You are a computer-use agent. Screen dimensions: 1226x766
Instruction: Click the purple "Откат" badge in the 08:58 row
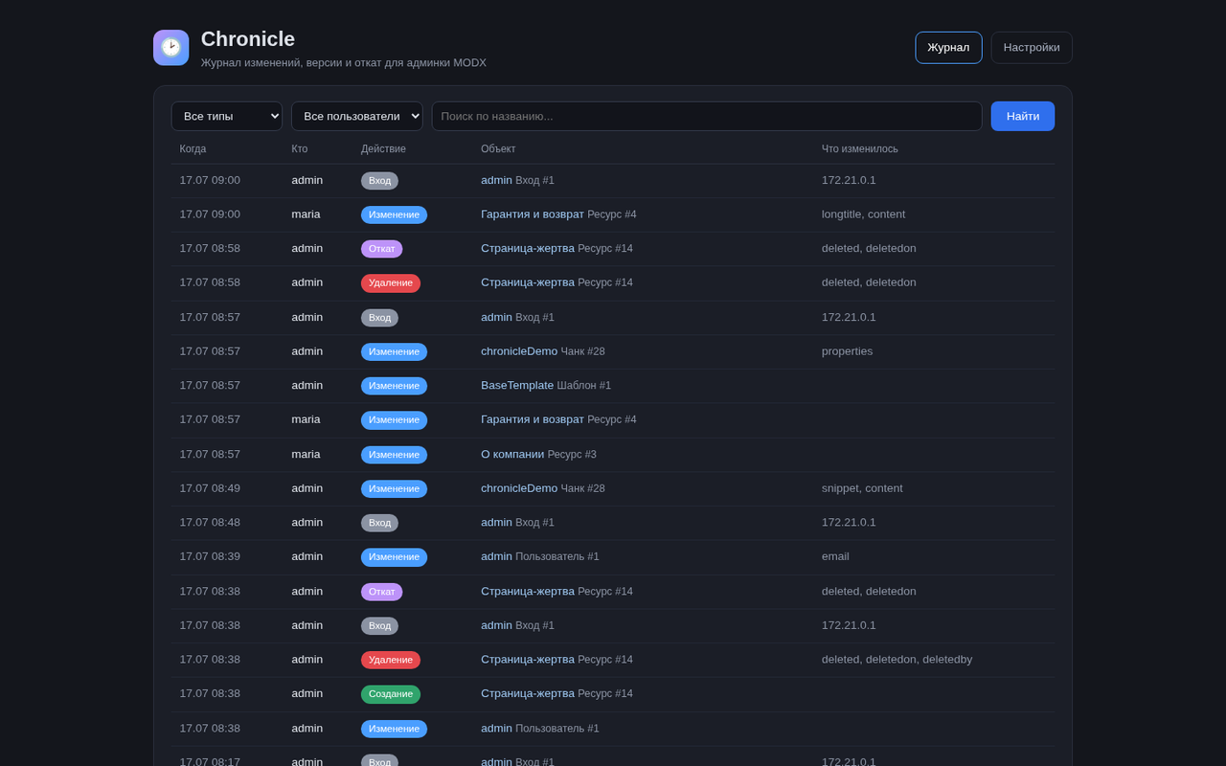[x=381, y=249]
